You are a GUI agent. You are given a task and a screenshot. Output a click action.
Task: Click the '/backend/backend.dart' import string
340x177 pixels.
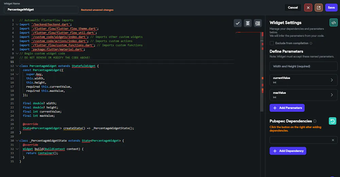(51, 24)
